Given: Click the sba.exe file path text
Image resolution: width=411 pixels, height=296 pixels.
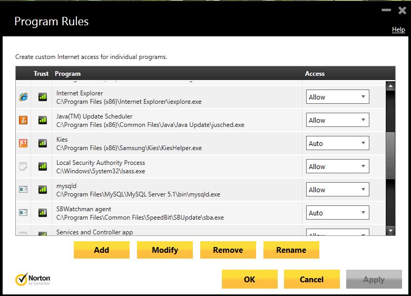Looking at the screenshot, I should (x=140, y=218).
